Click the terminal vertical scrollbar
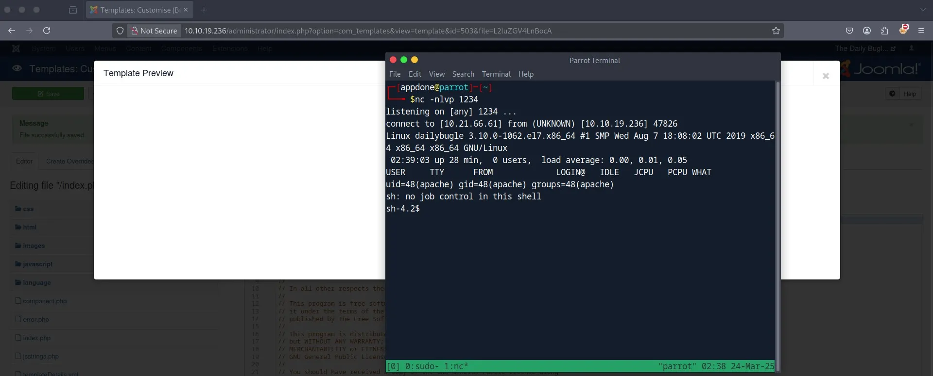 coord(777,226)
